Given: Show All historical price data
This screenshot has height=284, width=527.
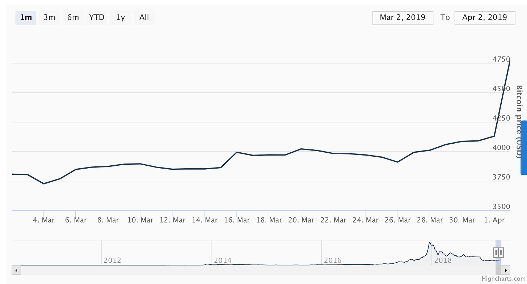Looking at the screenshot, I should point(144,17).
